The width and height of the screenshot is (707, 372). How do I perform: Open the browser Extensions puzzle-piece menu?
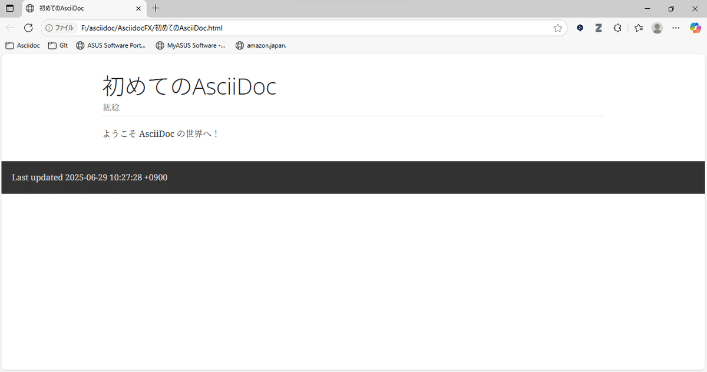click(x=617, y=28)
